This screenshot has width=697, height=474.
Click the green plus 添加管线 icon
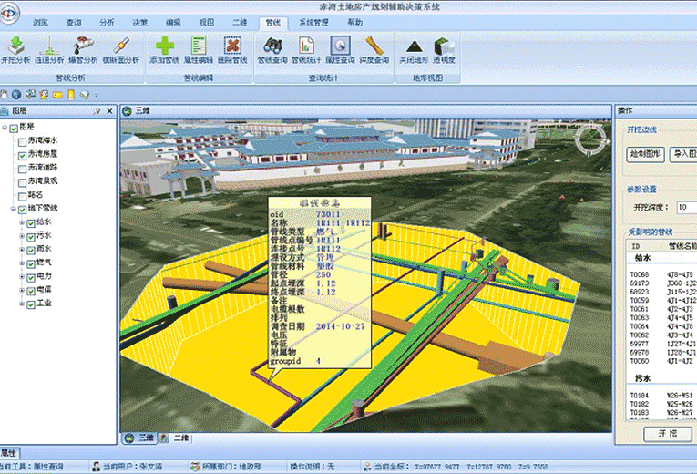[x=165, y=47]
